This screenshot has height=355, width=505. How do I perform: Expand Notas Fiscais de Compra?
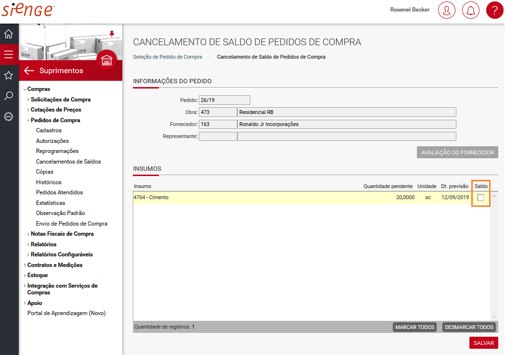point(28,234)
